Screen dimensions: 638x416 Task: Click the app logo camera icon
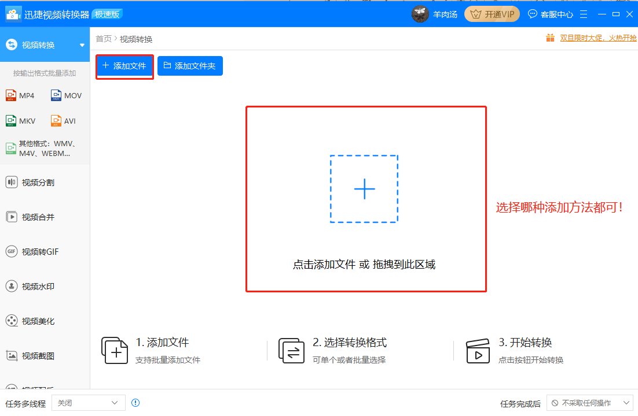tap(13, 14)
